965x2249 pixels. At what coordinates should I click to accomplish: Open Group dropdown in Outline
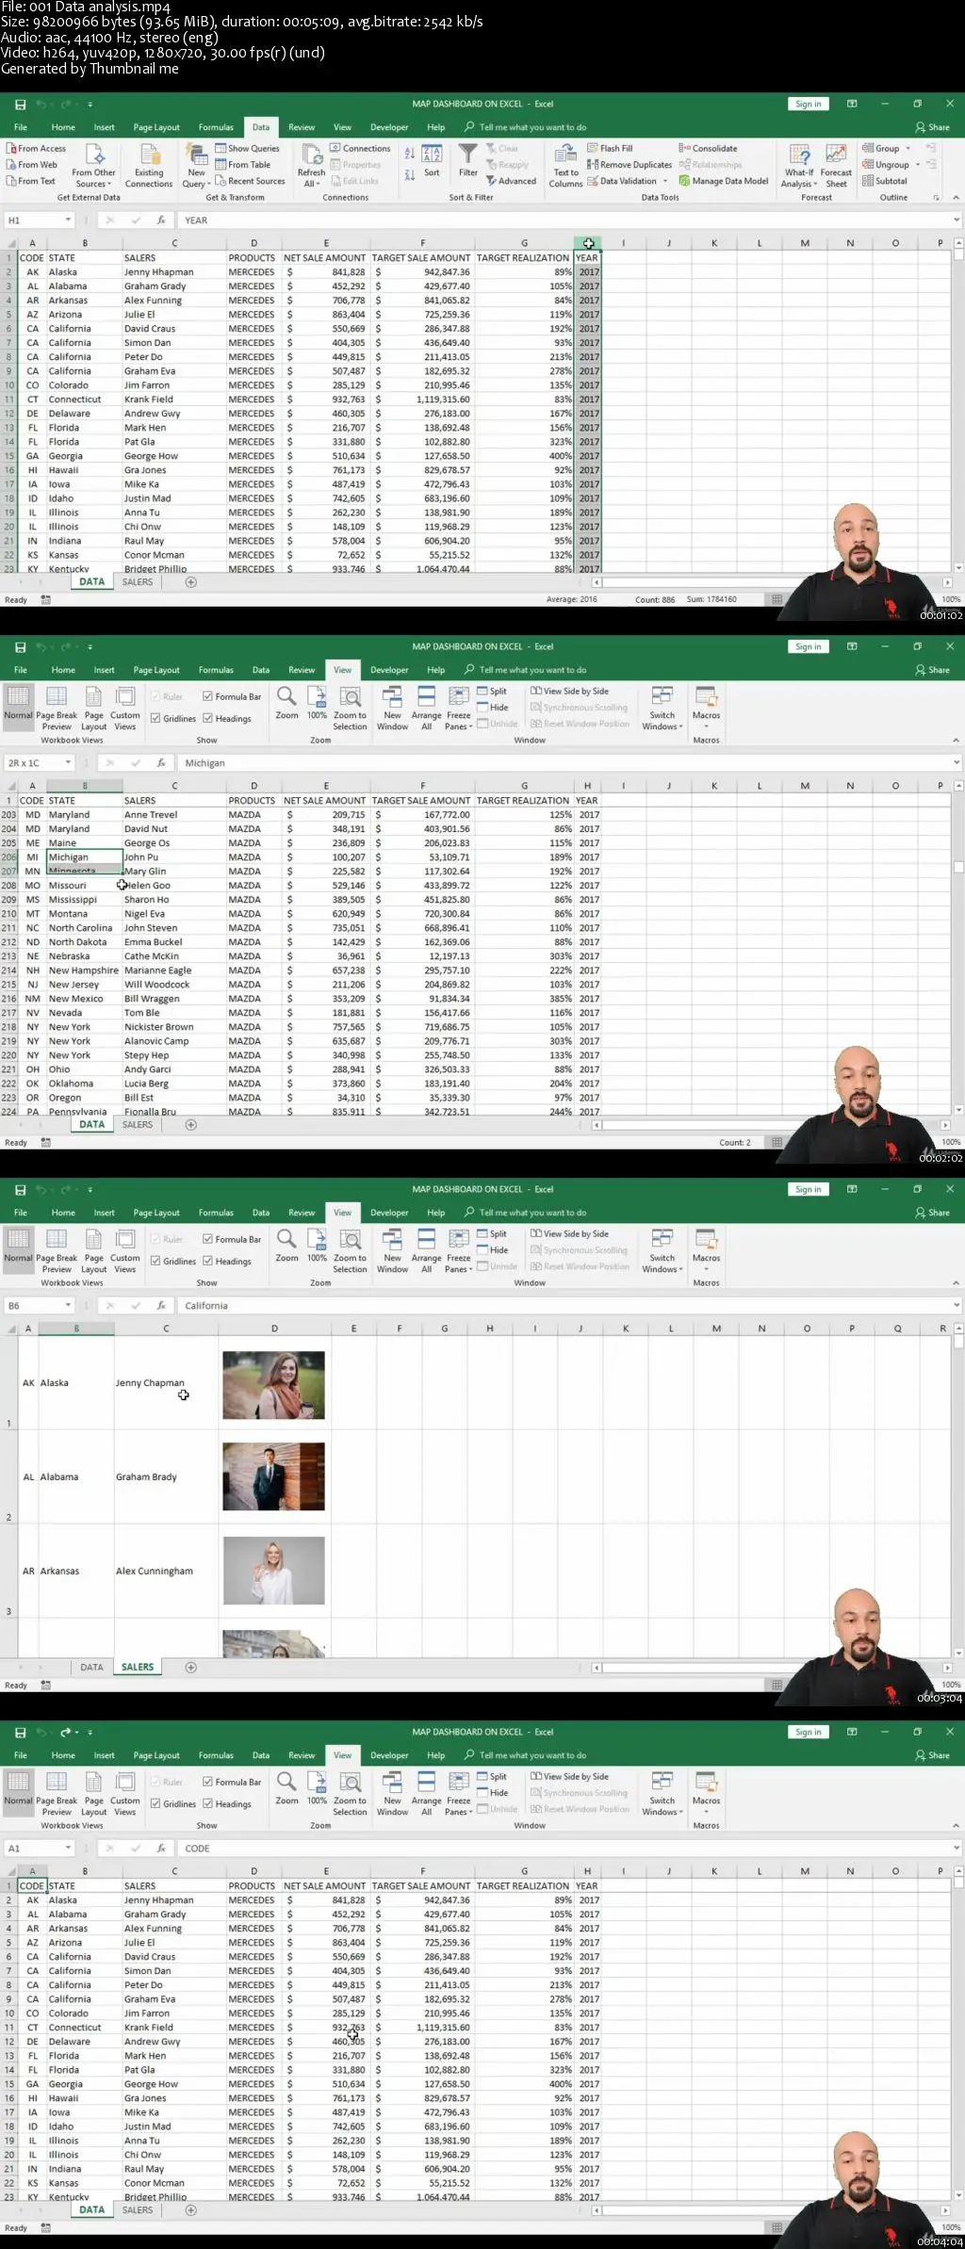pos(908,148)
